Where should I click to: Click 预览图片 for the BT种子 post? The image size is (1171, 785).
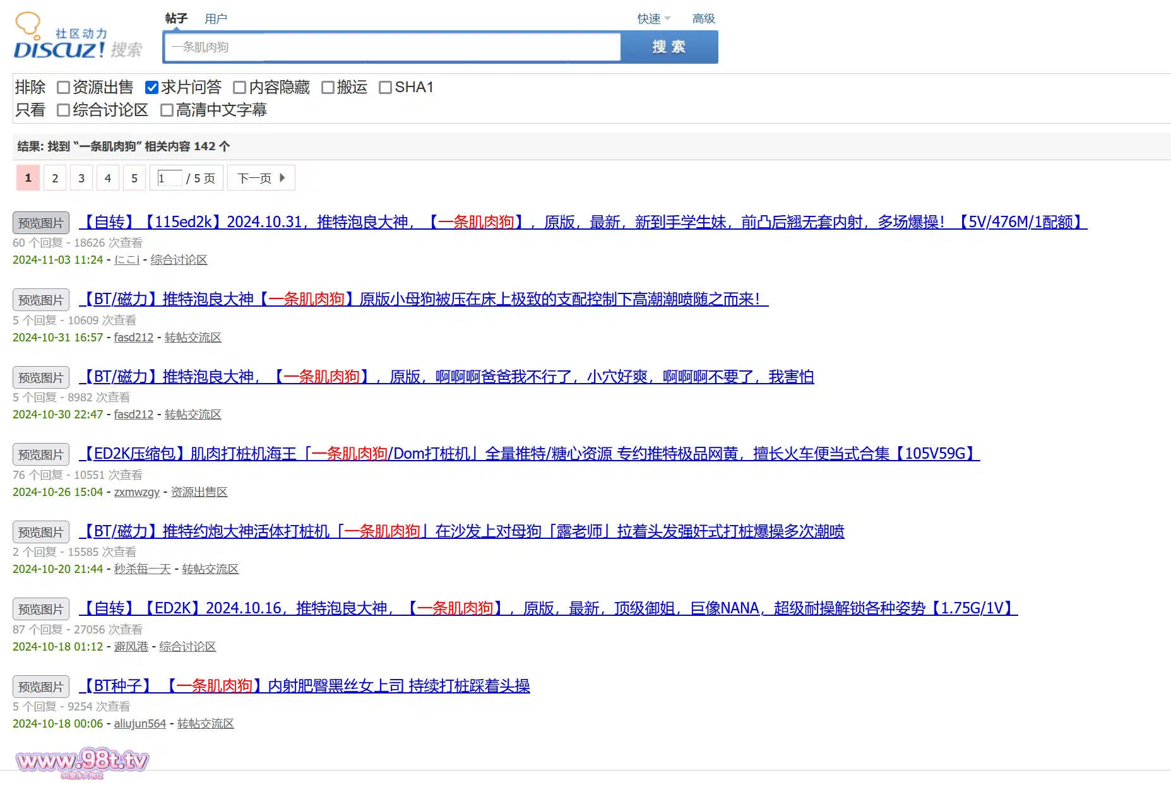click(41, 687)
